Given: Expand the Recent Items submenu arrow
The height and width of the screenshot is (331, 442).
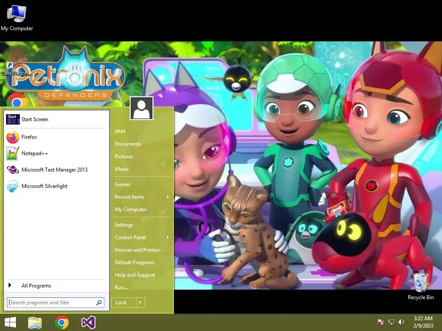Looking at the screenshot, I should tap(168, 197).
